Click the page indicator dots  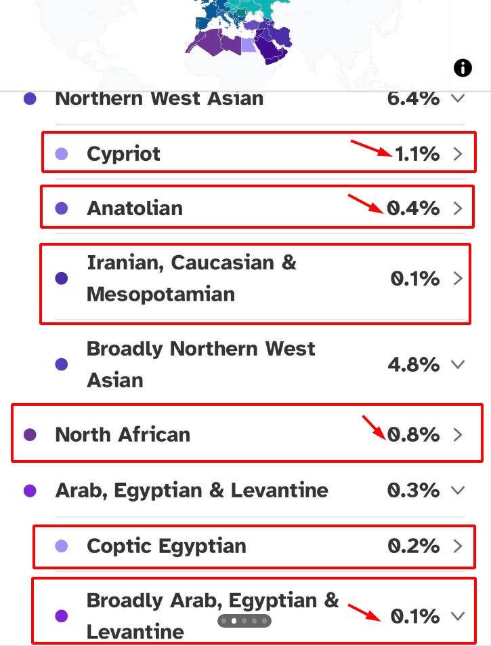tap(244, 620)
